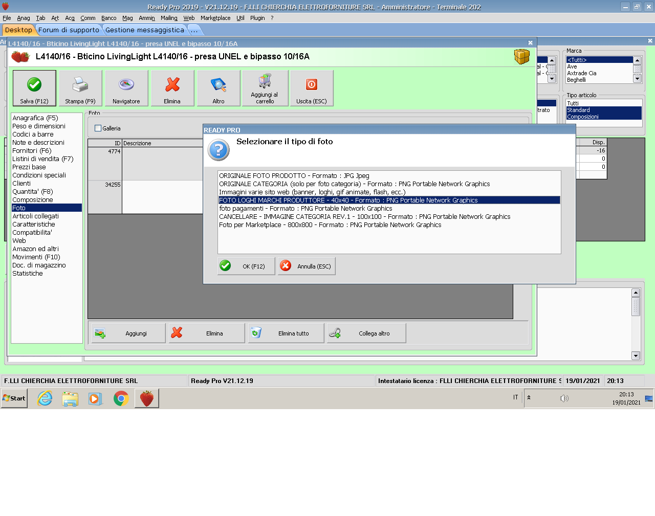The width and height of the screenshot is (655, 516).
Task: Select Immagini varie sito web option
Action: [389, 192]
